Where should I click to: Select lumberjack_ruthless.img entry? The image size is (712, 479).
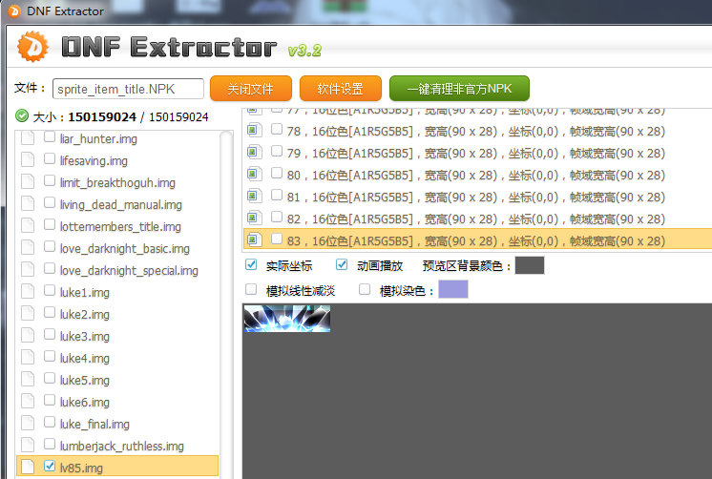coord(122,446)
